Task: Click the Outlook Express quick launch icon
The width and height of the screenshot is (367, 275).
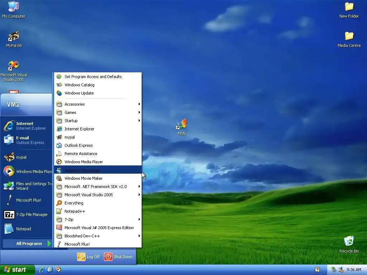Action: click(x=50, y=270)
